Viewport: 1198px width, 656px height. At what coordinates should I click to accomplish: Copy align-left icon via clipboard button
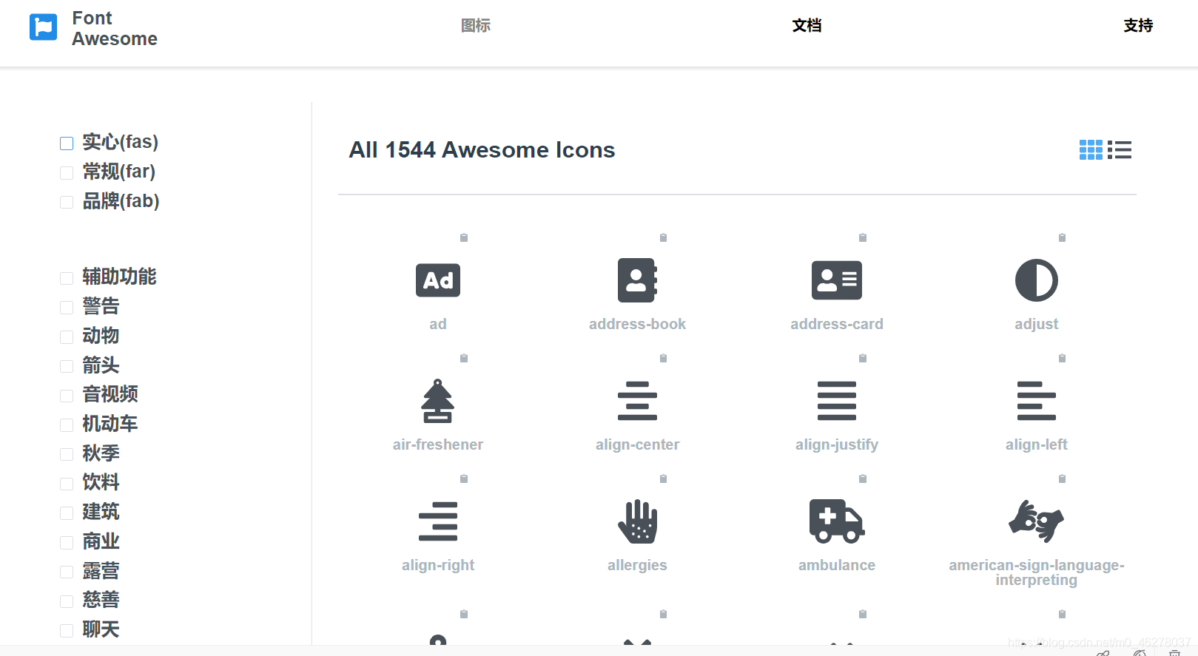point(1062,358)
